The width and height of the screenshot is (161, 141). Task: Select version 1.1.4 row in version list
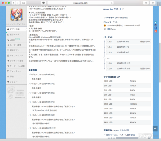129,47
